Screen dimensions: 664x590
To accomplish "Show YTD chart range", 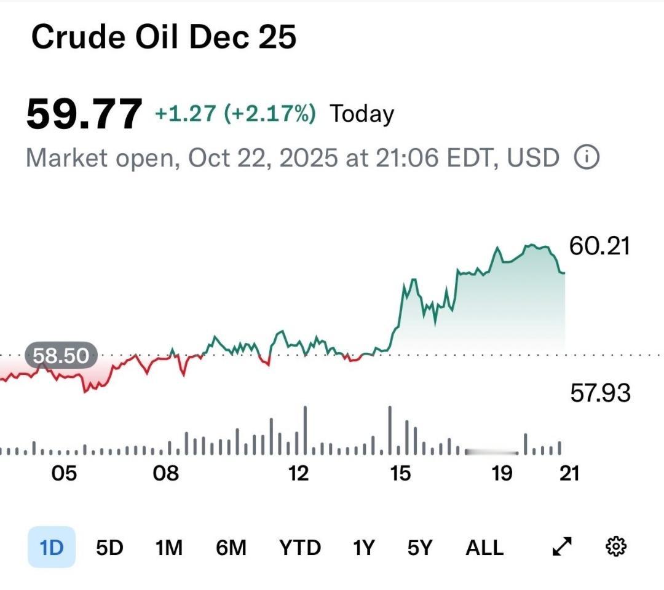I will click(x=300, y=547).
